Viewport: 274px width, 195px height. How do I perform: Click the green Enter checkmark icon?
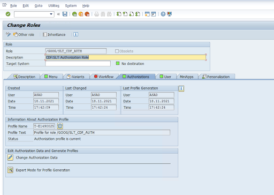tap(8, 14)
